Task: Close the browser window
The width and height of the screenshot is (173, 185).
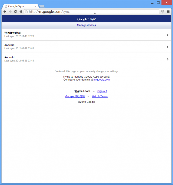Action: point(167,2)
